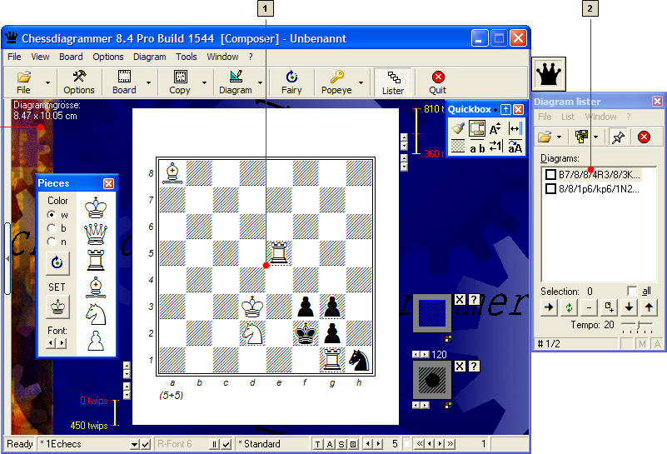Click the blue hatched square color swatch
Image resolution: width=667 pixels, height=454 pixels.
[432, 313]
